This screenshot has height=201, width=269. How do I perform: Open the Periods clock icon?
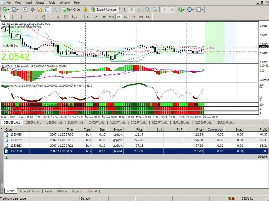click(x=189, y=10)
